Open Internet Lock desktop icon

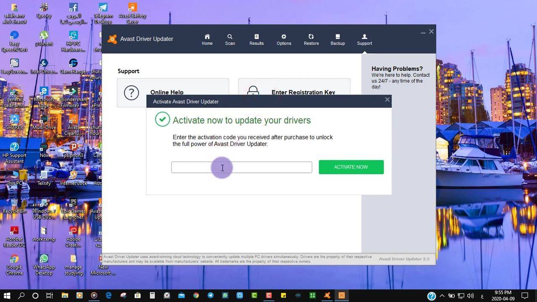[73, 178]
